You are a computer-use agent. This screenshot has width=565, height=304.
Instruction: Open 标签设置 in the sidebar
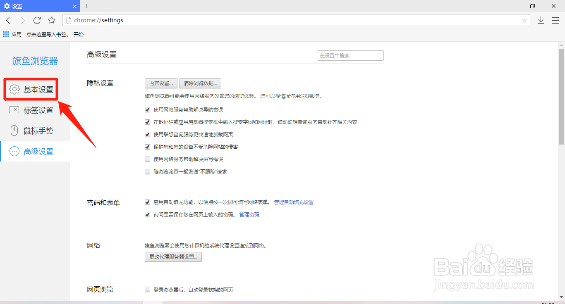click(x=35, y=110)
